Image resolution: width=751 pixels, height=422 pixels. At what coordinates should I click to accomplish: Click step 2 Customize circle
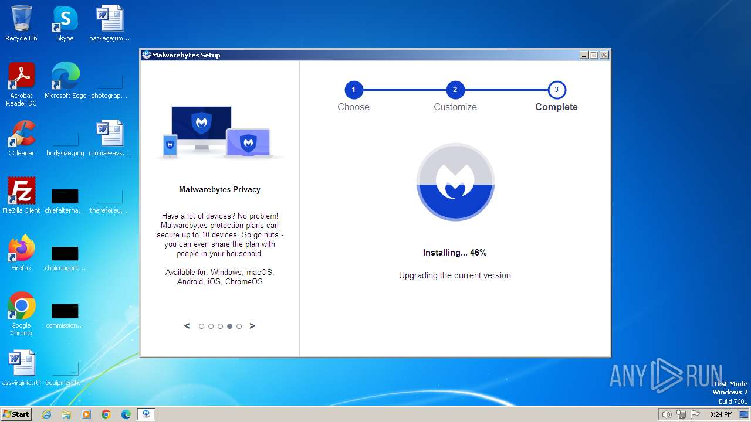pos(455,90)
